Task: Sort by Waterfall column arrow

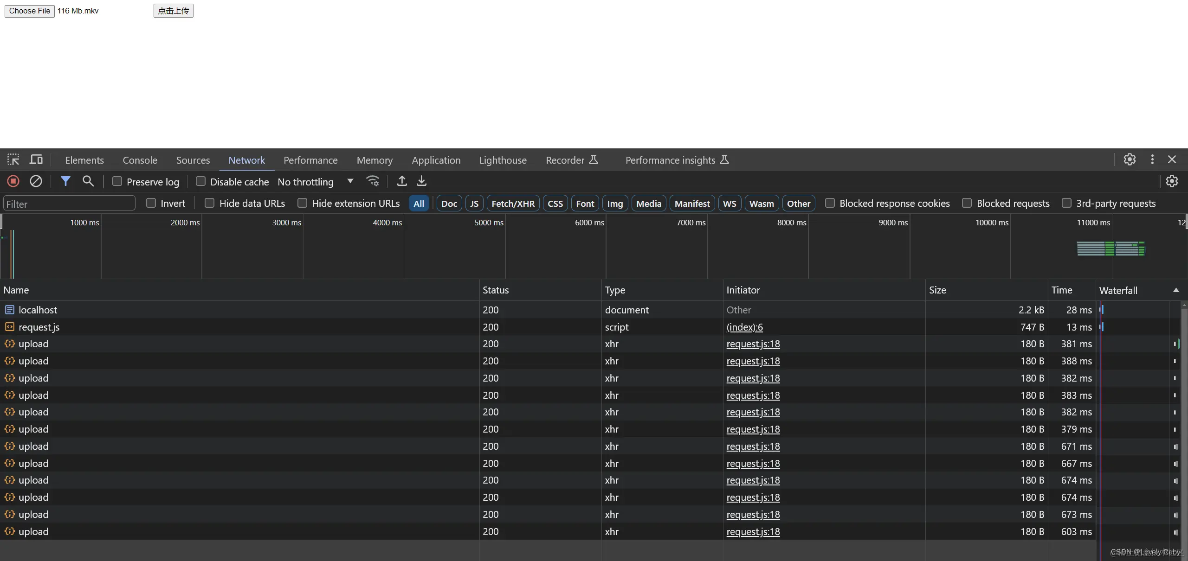Action: (x=1176, y=290)
